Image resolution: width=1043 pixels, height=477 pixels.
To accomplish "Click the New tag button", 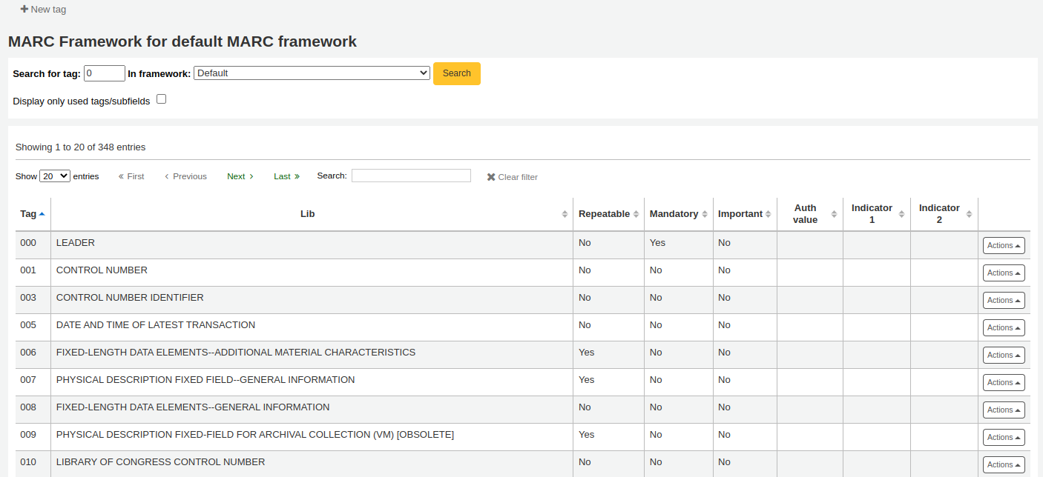I will click(43, 10).
